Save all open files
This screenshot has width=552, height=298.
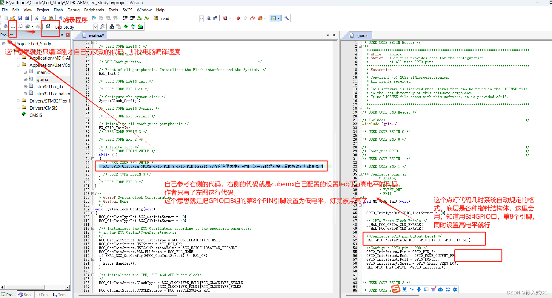(27, 18)
